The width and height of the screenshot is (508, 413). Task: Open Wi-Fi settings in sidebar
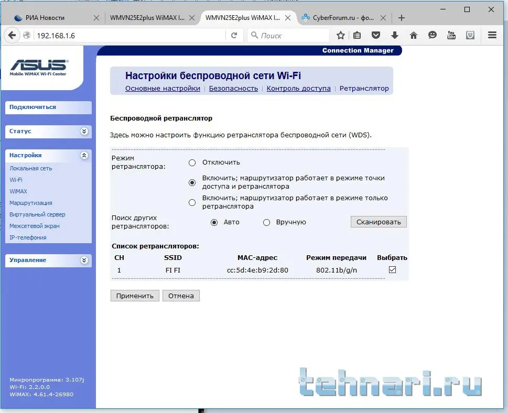[x=16, y=180]
